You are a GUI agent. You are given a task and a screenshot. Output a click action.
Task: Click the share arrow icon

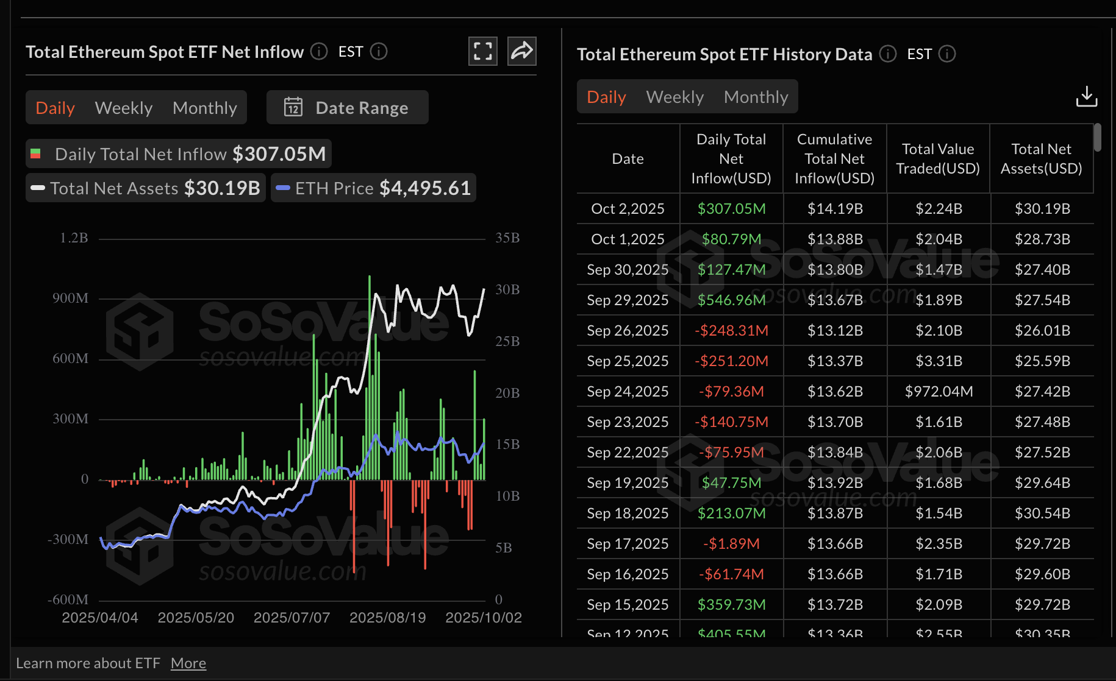pyautogui.click(x=521, y=51)
